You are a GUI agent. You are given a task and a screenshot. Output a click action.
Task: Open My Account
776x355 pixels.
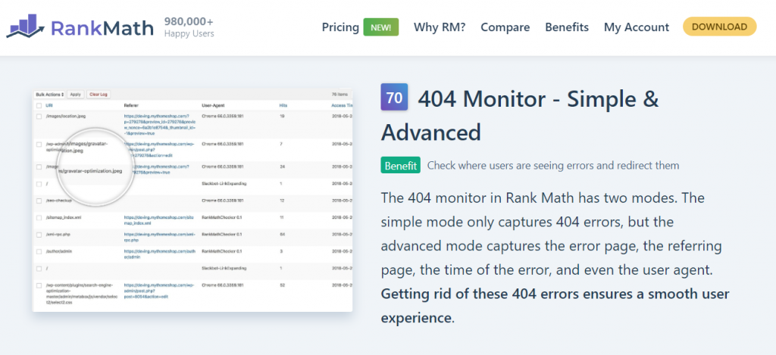coord(637,27)
